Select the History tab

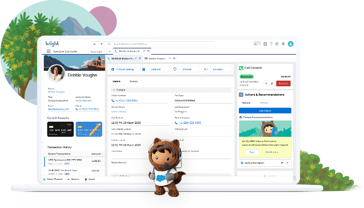click(264, 103)
